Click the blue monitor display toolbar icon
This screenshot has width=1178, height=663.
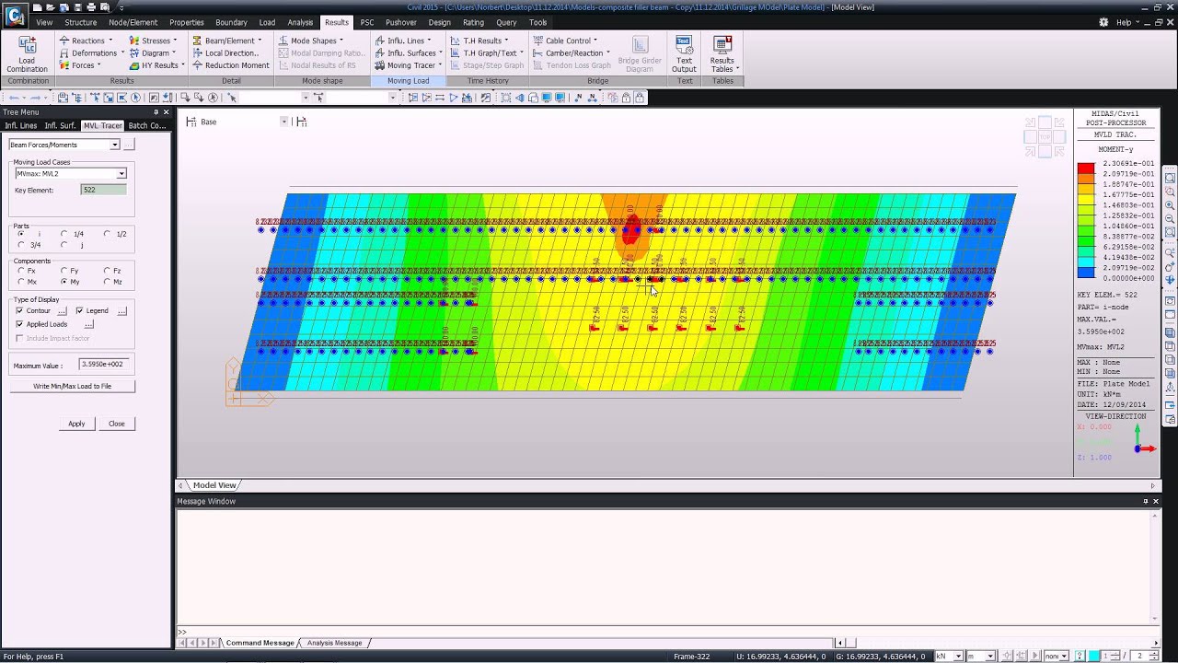click(547, 98)
